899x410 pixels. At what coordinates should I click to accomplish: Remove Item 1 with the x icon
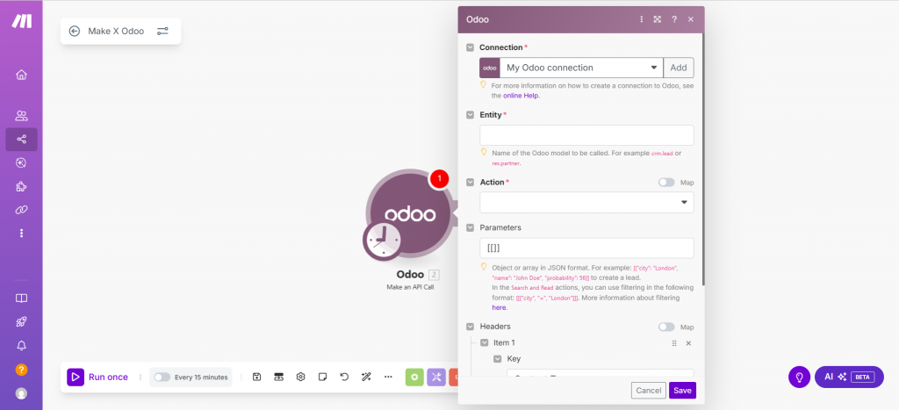tap(688, 343)
